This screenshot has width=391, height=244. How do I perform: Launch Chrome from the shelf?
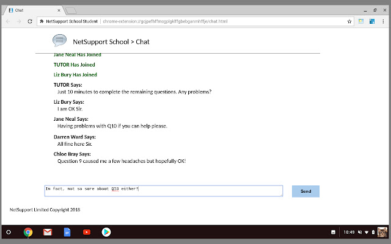click(x=28, y=232)
